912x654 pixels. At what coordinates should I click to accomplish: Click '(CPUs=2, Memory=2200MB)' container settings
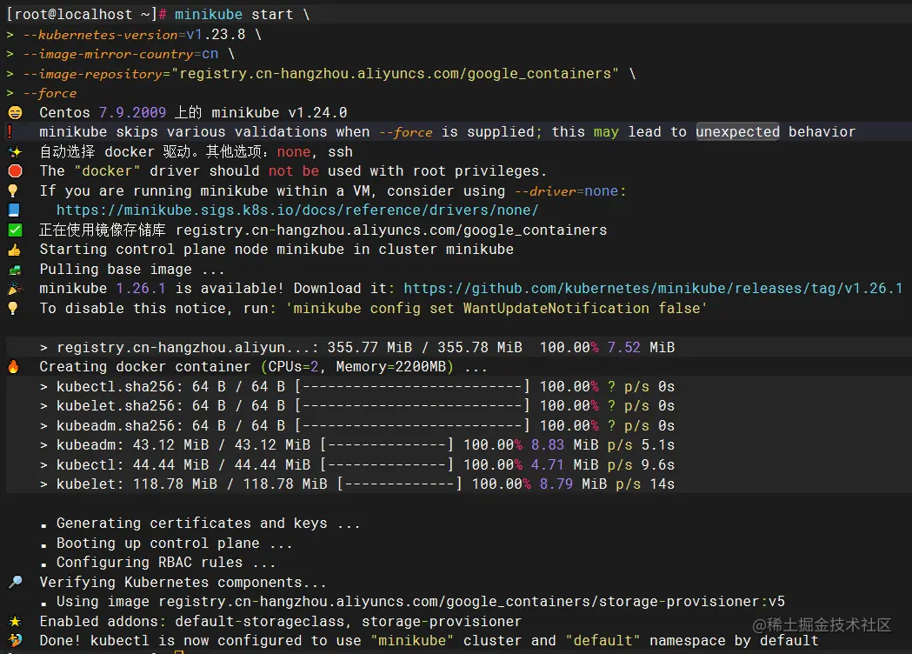pyautogui.click(x=357, y=366)
